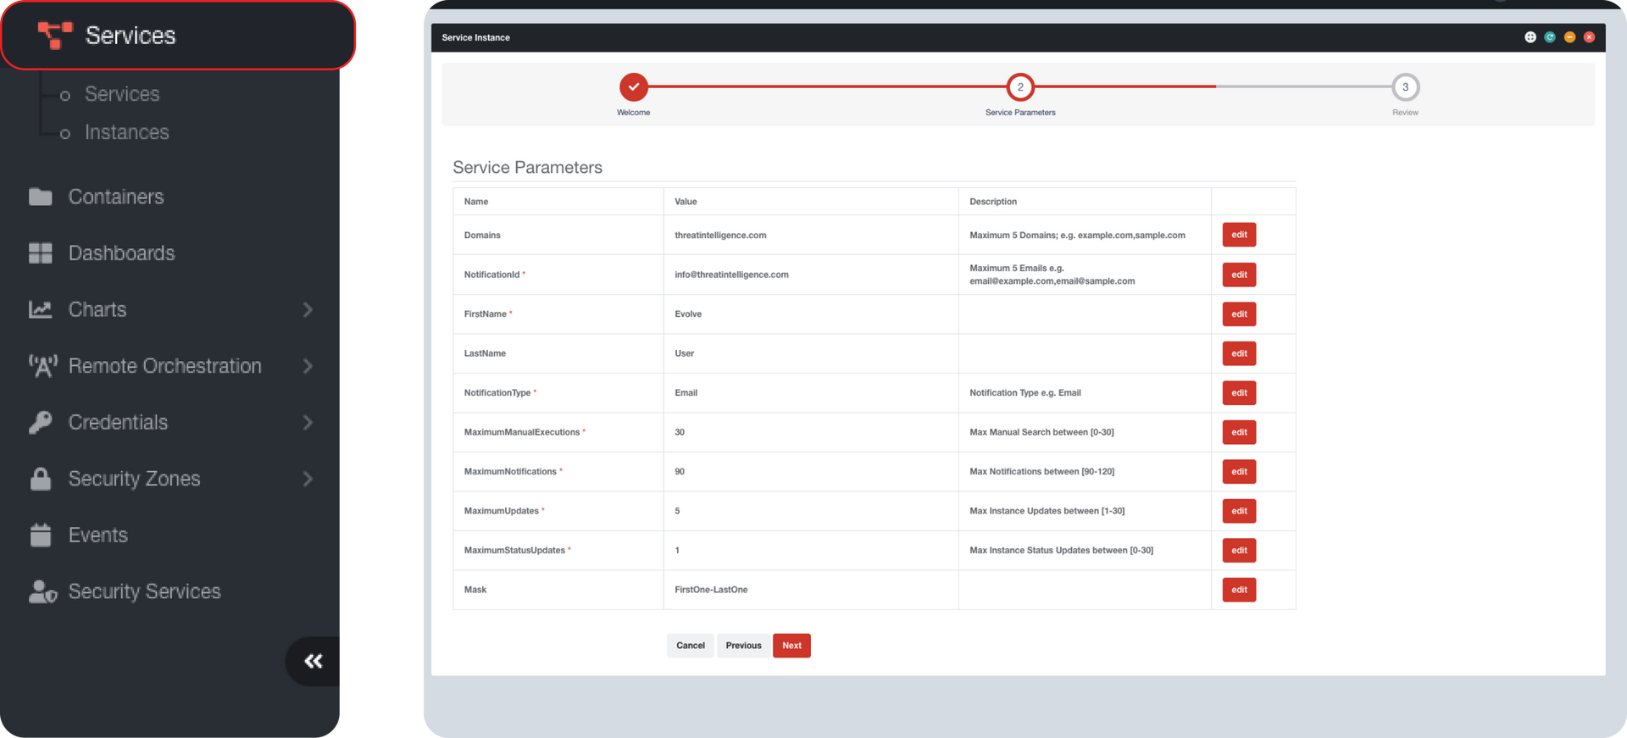Click 'Max Manual Search between [0-30]' description

[x=1041, y=432]
